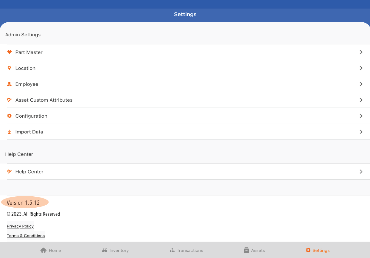
Task: Select the Settings tab label
Action: click(321, 251)
